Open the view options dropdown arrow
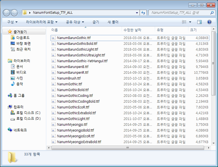 click(190, 22)
